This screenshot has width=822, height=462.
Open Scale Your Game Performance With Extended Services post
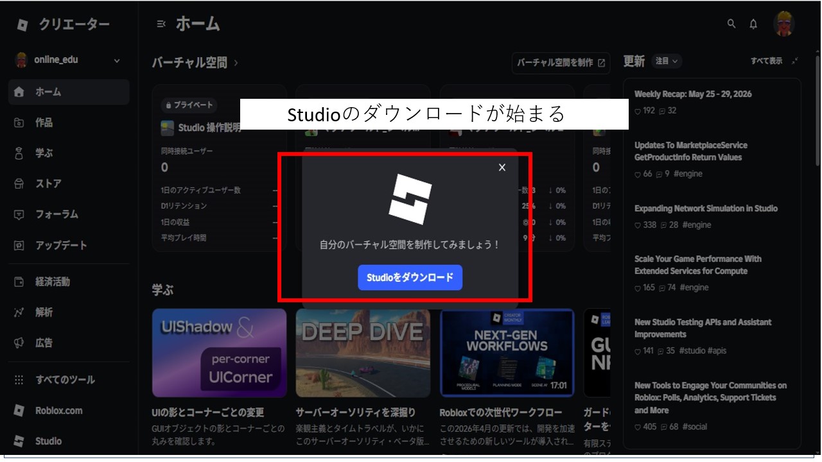pos(698,265)
